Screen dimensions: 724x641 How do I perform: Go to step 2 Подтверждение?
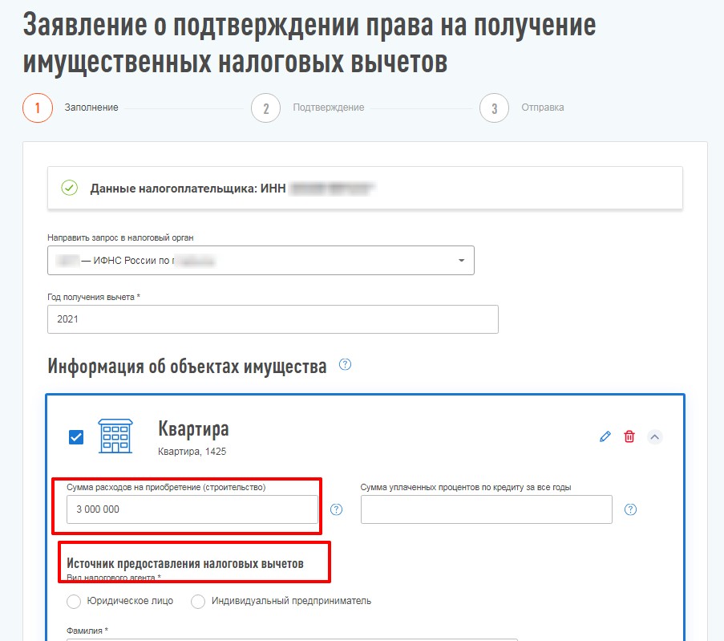(265, 108)
